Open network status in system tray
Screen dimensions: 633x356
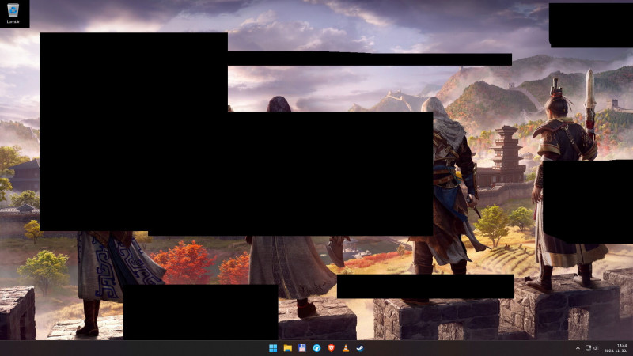[588, 348]
